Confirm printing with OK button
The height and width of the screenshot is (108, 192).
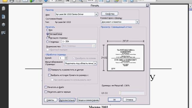click(115, 100)
